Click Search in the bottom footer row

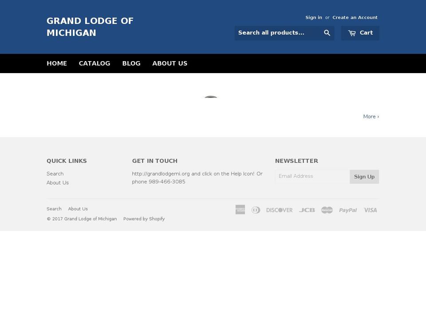54,209
